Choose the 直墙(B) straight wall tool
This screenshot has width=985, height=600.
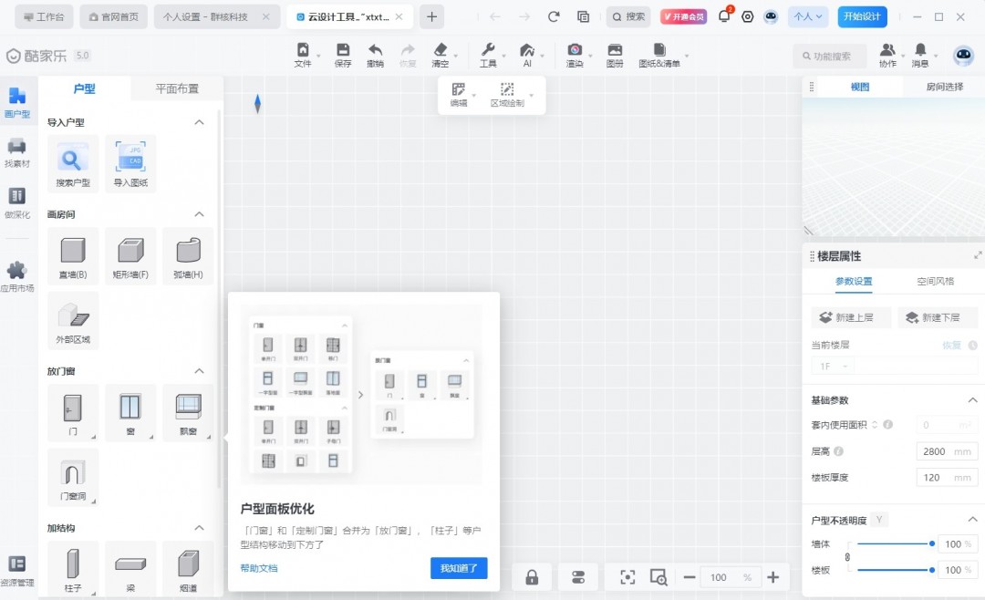(x=73, y=256)
